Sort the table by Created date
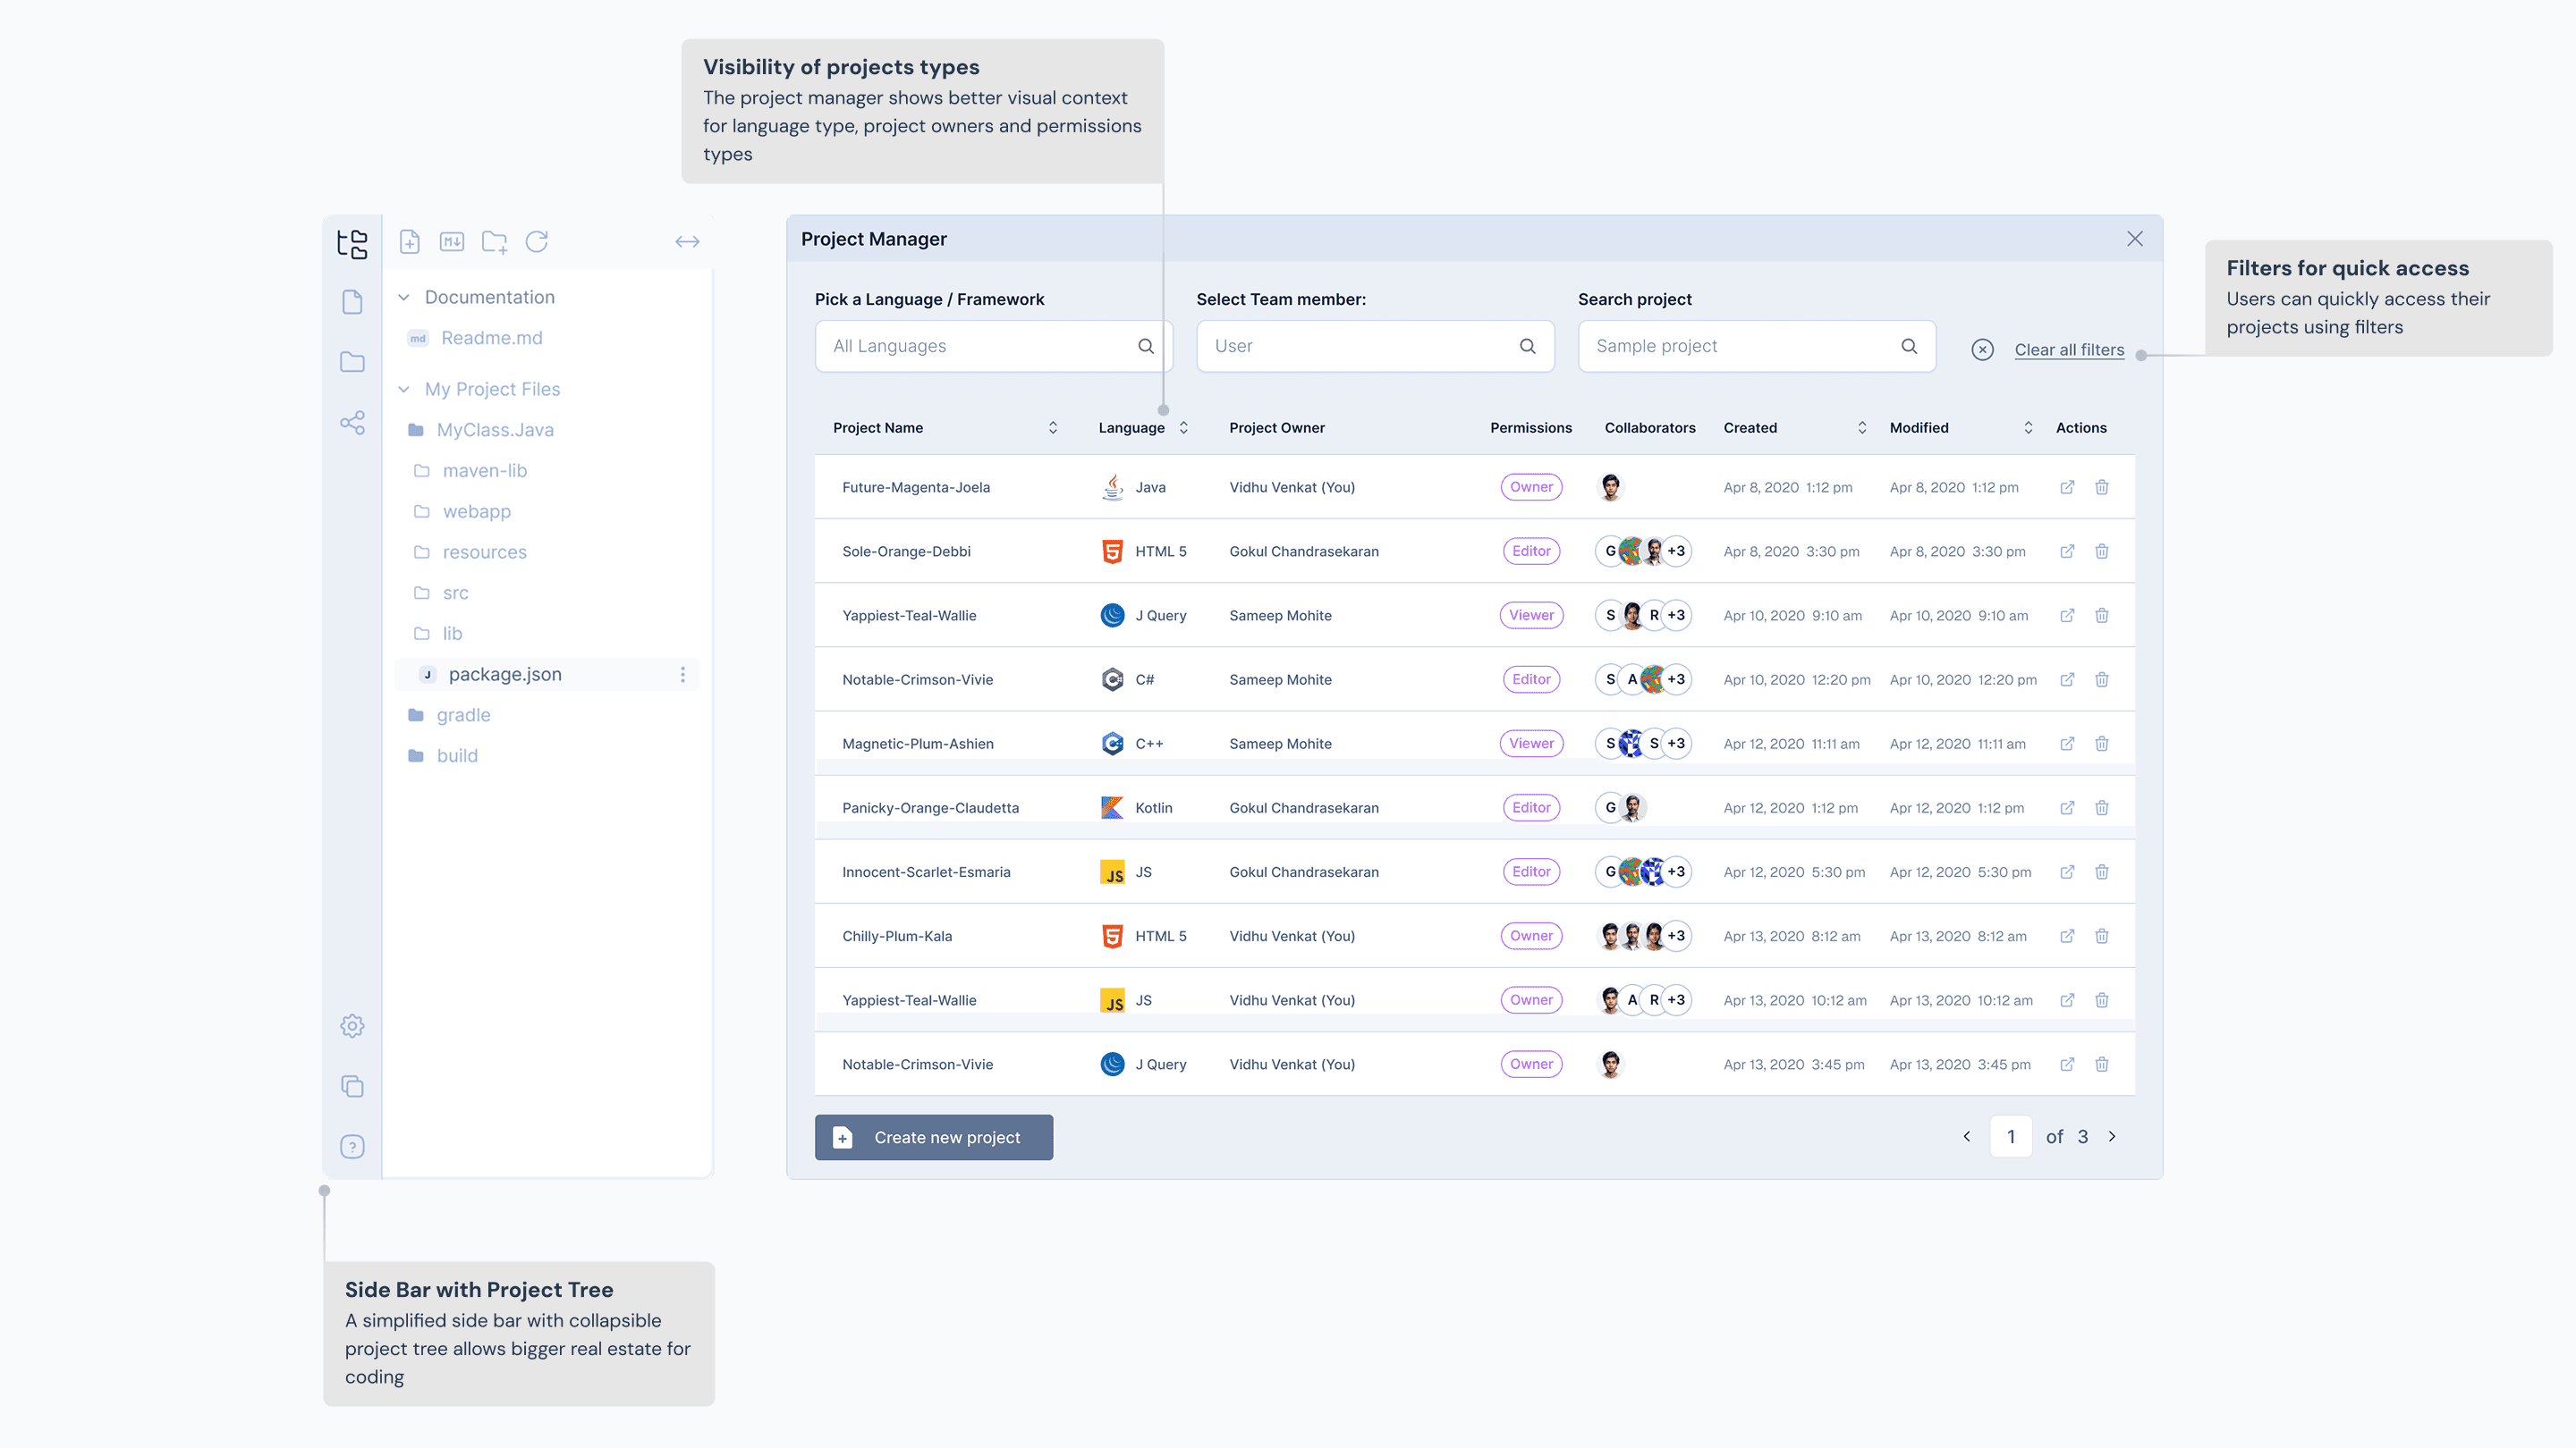The image size is (2576, 1448). click(x=1862, y=428)
